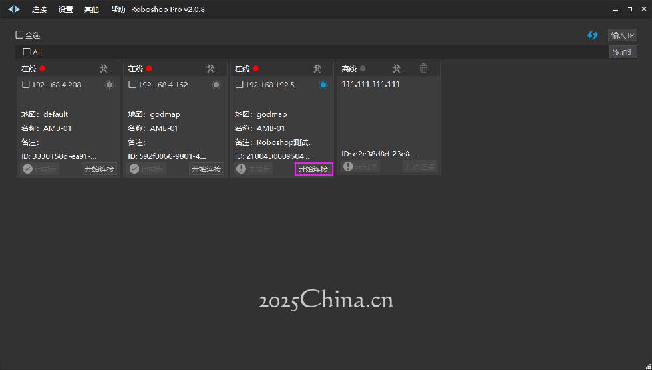Click warning icon on offline 111.111.111.111 card
652x370 pixels.
(348, 166)
